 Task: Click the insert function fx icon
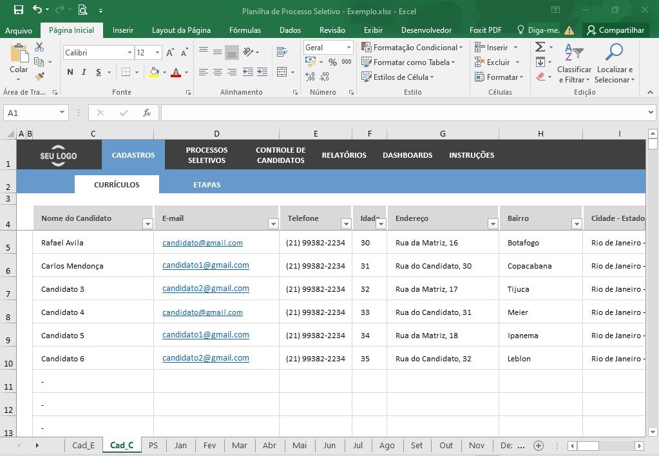(147, 113)
